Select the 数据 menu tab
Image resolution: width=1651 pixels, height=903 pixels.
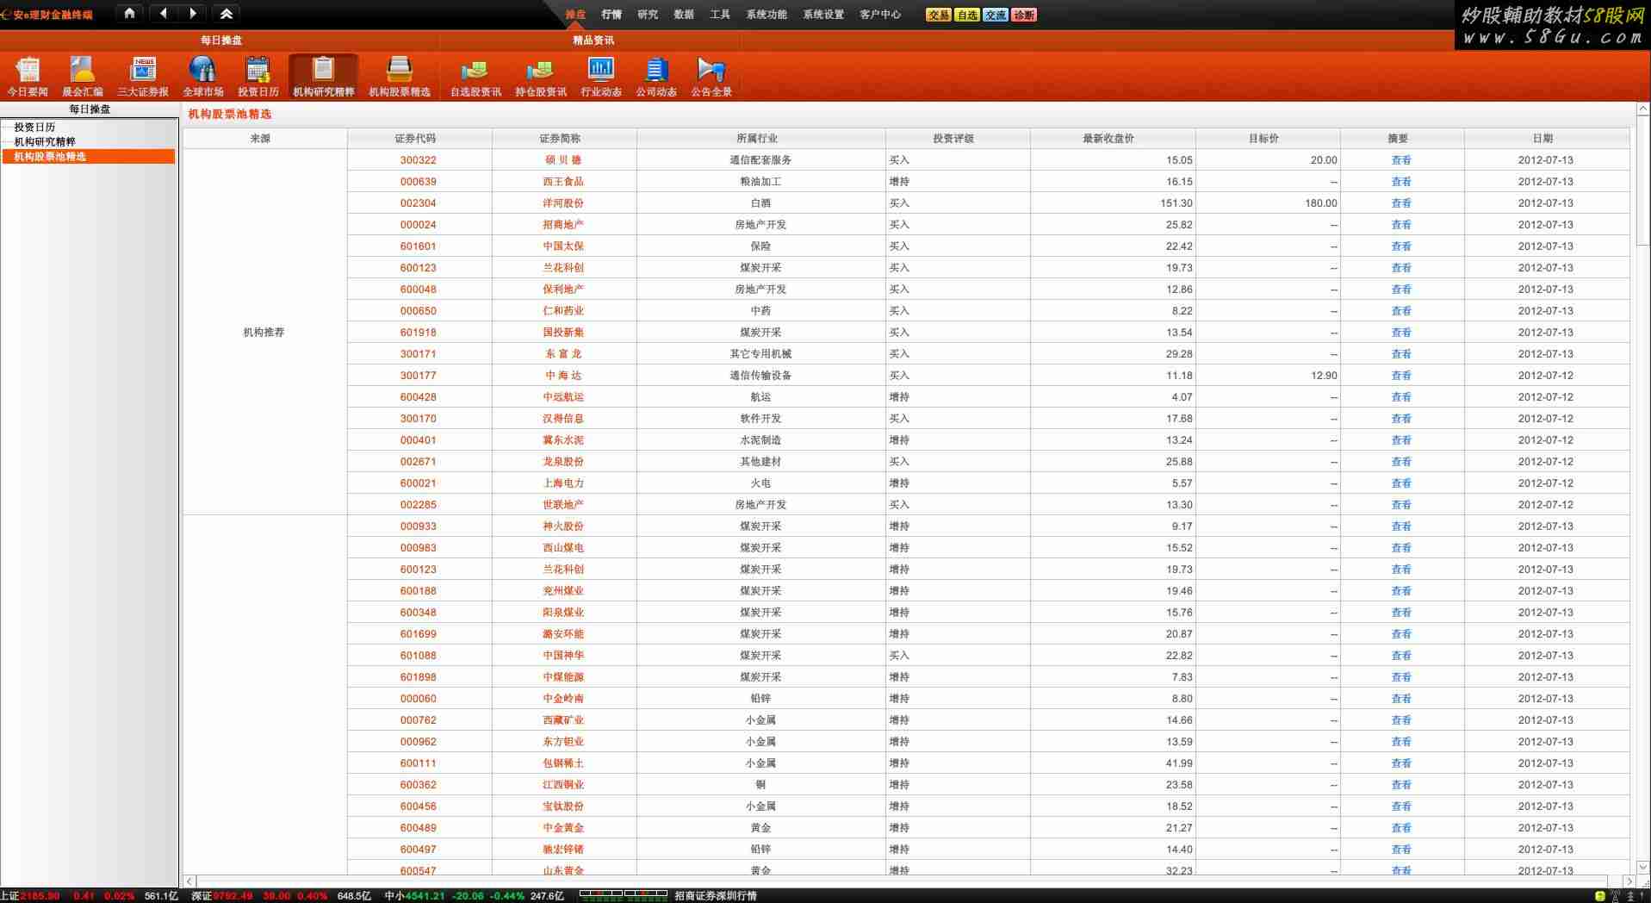(684, 15)
